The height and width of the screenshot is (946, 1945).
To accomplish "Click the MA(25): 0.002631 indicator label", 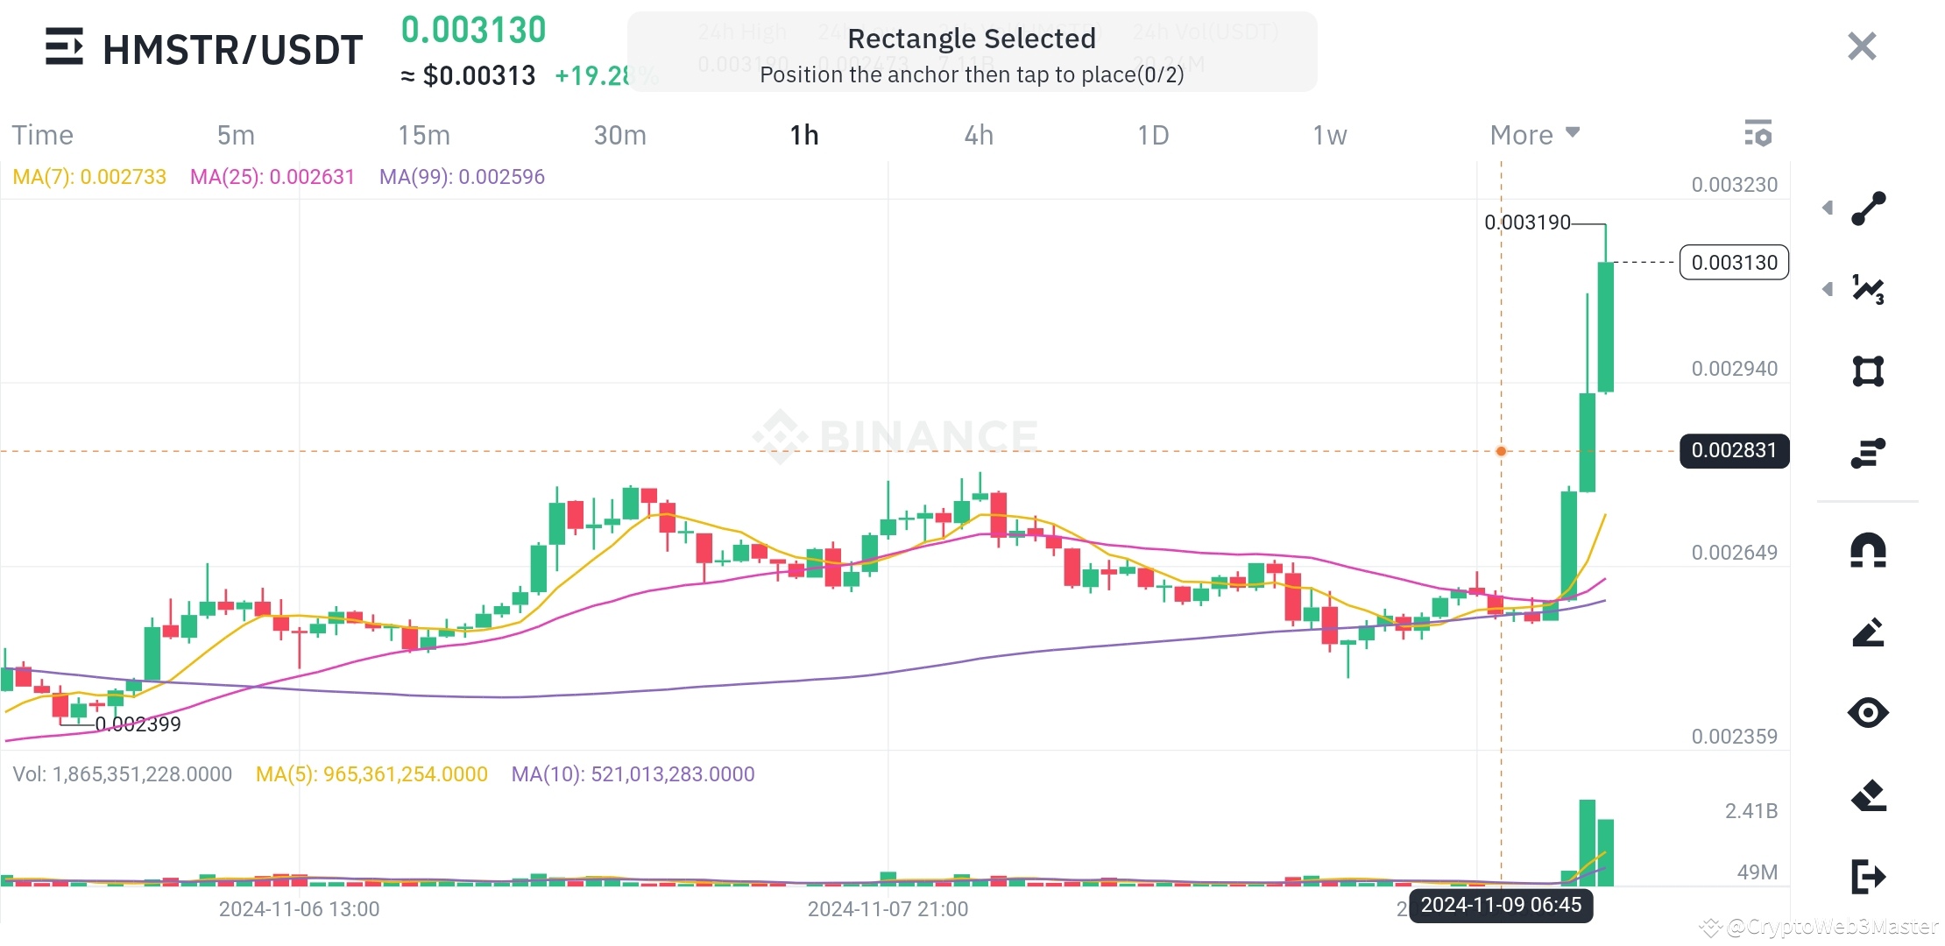I will [x=272, y=177].
